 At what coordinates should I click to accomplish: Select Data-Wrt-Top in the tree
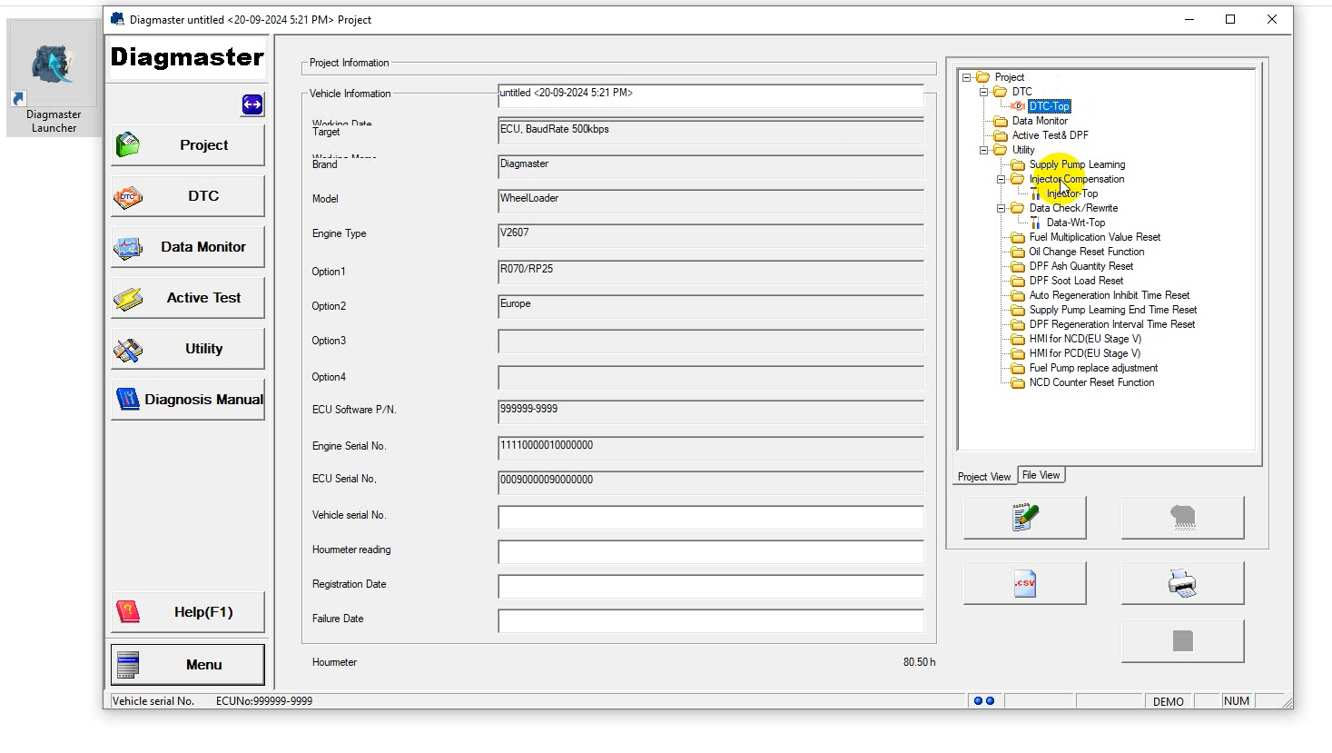1075,223
